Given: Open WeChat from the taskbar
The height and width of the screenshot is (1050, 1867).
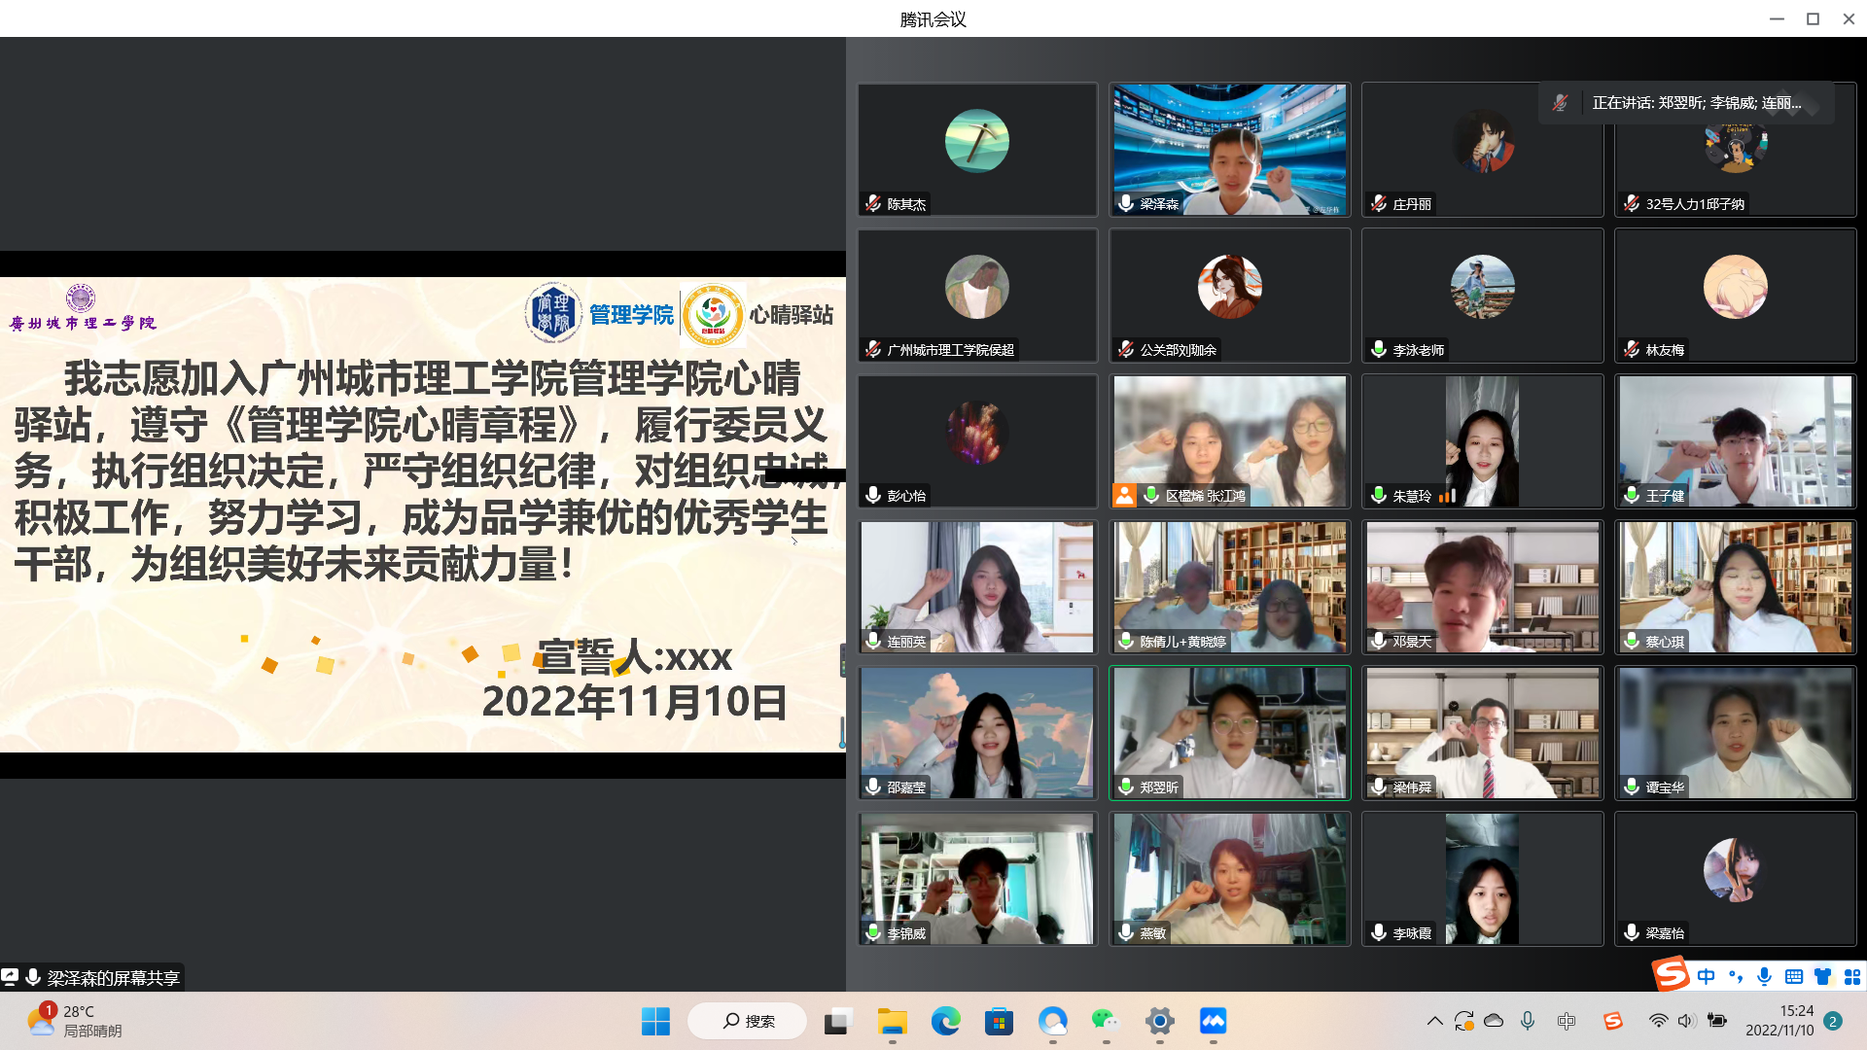Looking at the screenshot, I should point(1106,1021).
